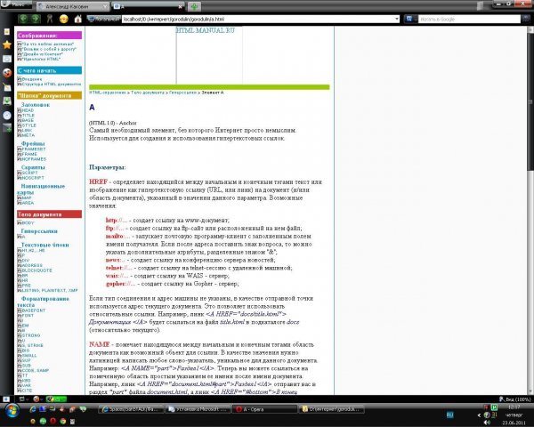Open the wand (keys) icon in toolbar
This screenshot has height=427, width=534.
point(50,19)
